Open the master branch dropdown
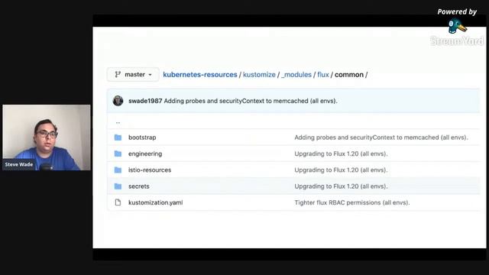The image size is (489, 275). (x=133, y=75)
